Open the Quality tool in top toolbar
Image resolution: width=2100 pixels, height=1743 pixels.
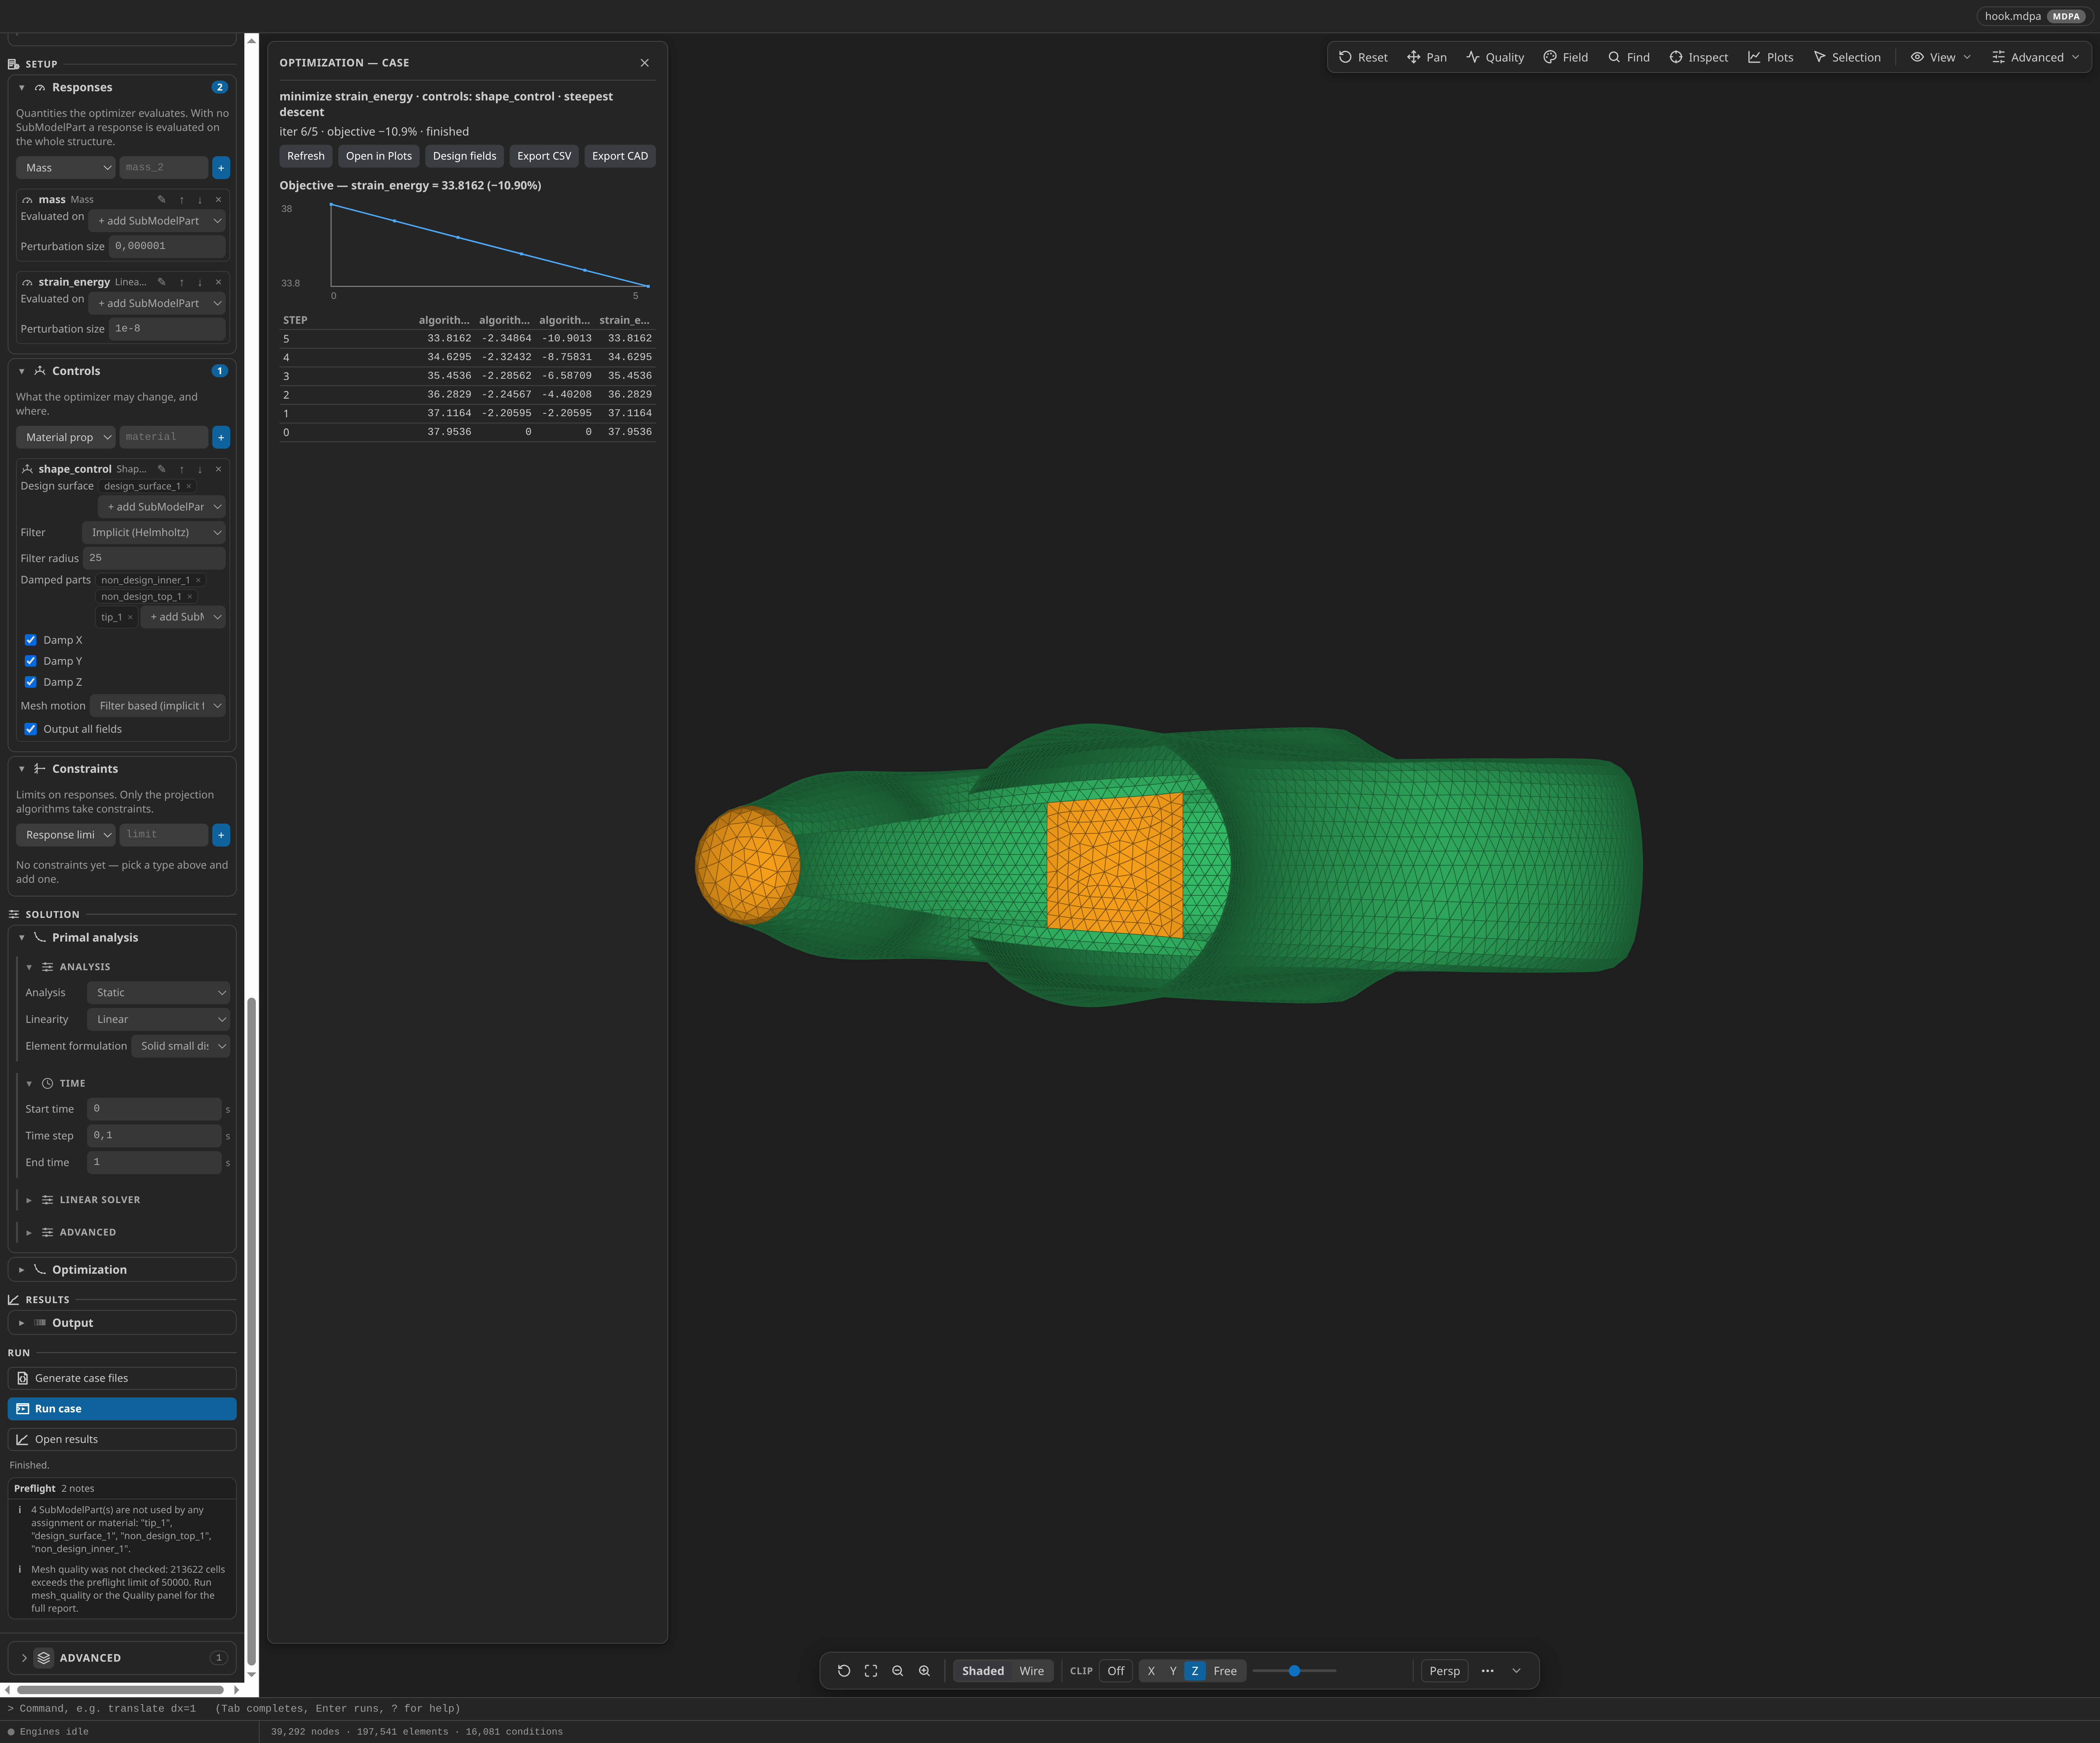[x=1495, y=57]
